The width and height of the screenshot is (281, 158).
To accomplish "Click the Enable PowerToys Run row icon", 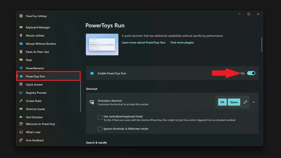I will click(x=92, y=73).
